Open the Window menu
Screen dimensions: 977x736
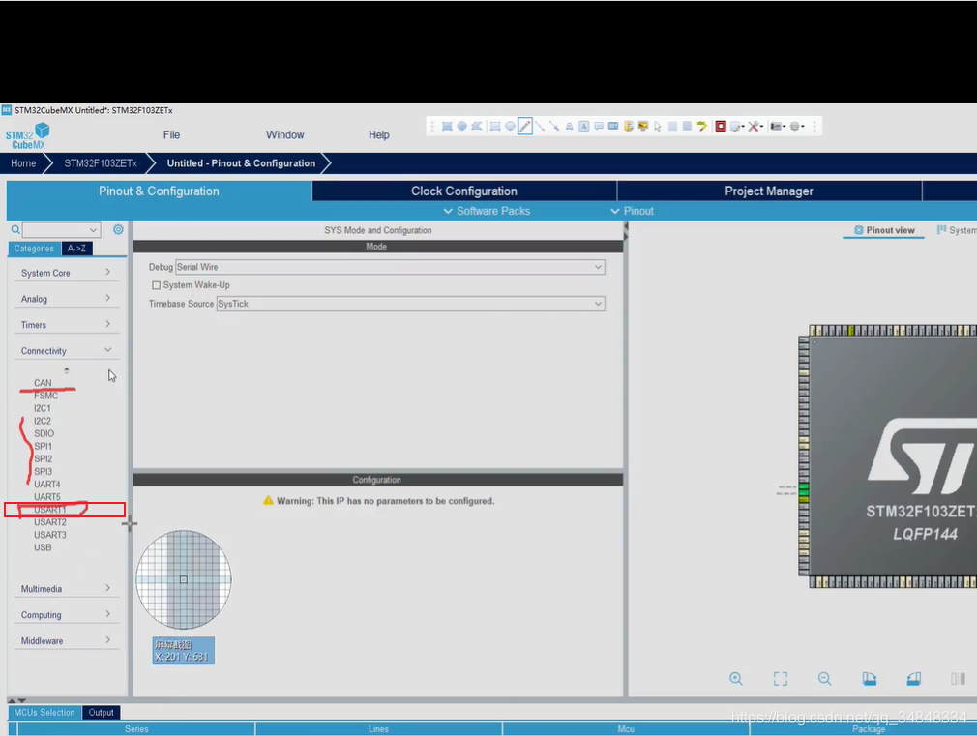(x=284, y=134)
